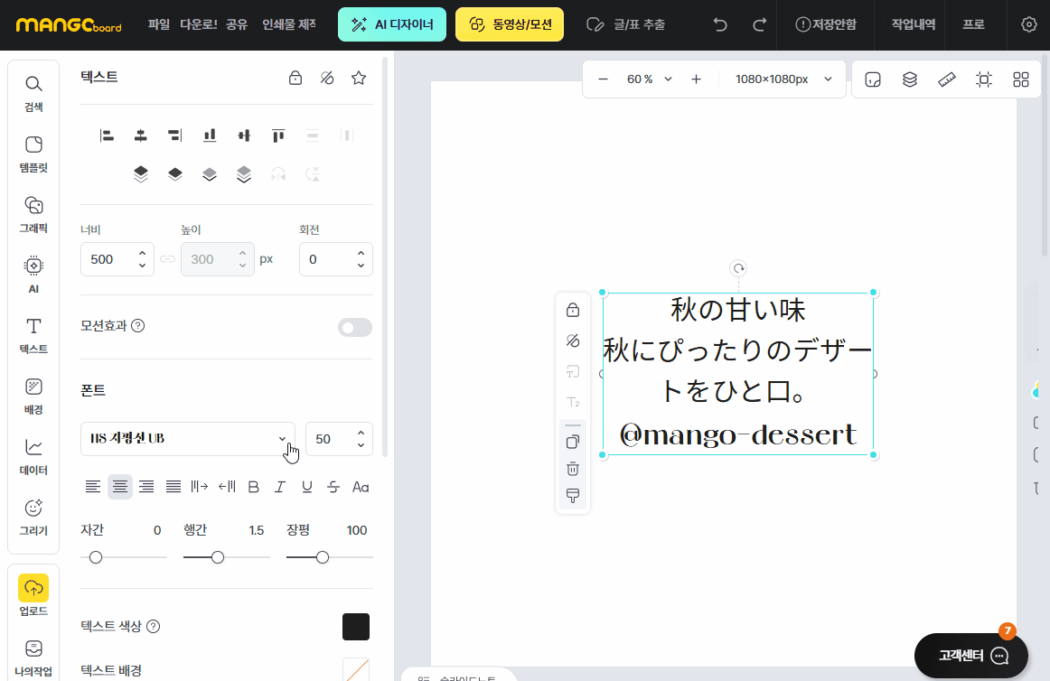Open the 그래픽 sidebar panel
The image size is (1050, 681).
click(33, 214)
